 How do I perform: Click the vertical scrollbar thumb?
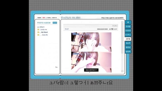click(122, 38)
